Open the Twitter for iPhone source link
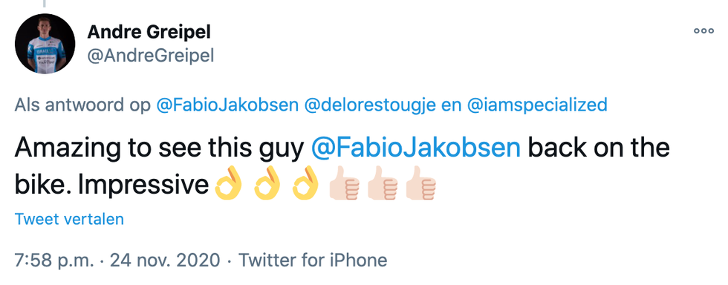 [313, 260]
